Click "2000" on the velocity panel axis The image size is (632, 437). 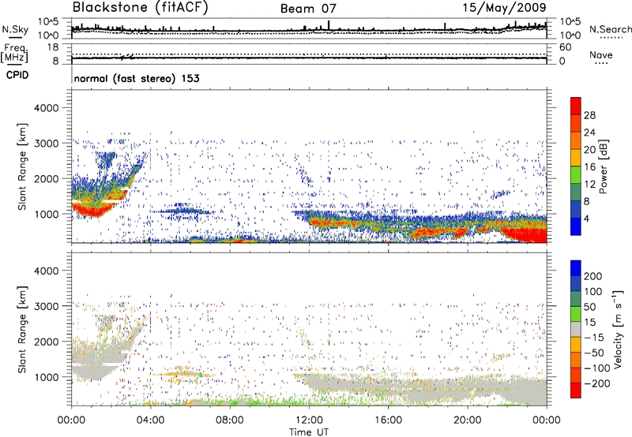click(x=46, y=342)
